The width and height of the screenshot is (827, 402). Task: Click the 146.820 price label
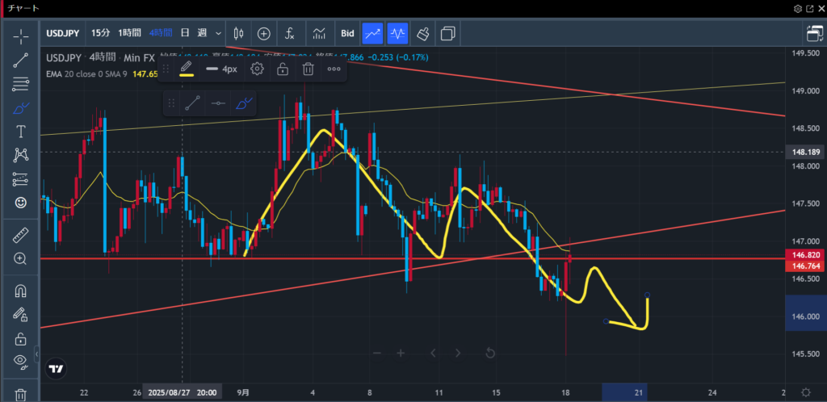(806, 254)
